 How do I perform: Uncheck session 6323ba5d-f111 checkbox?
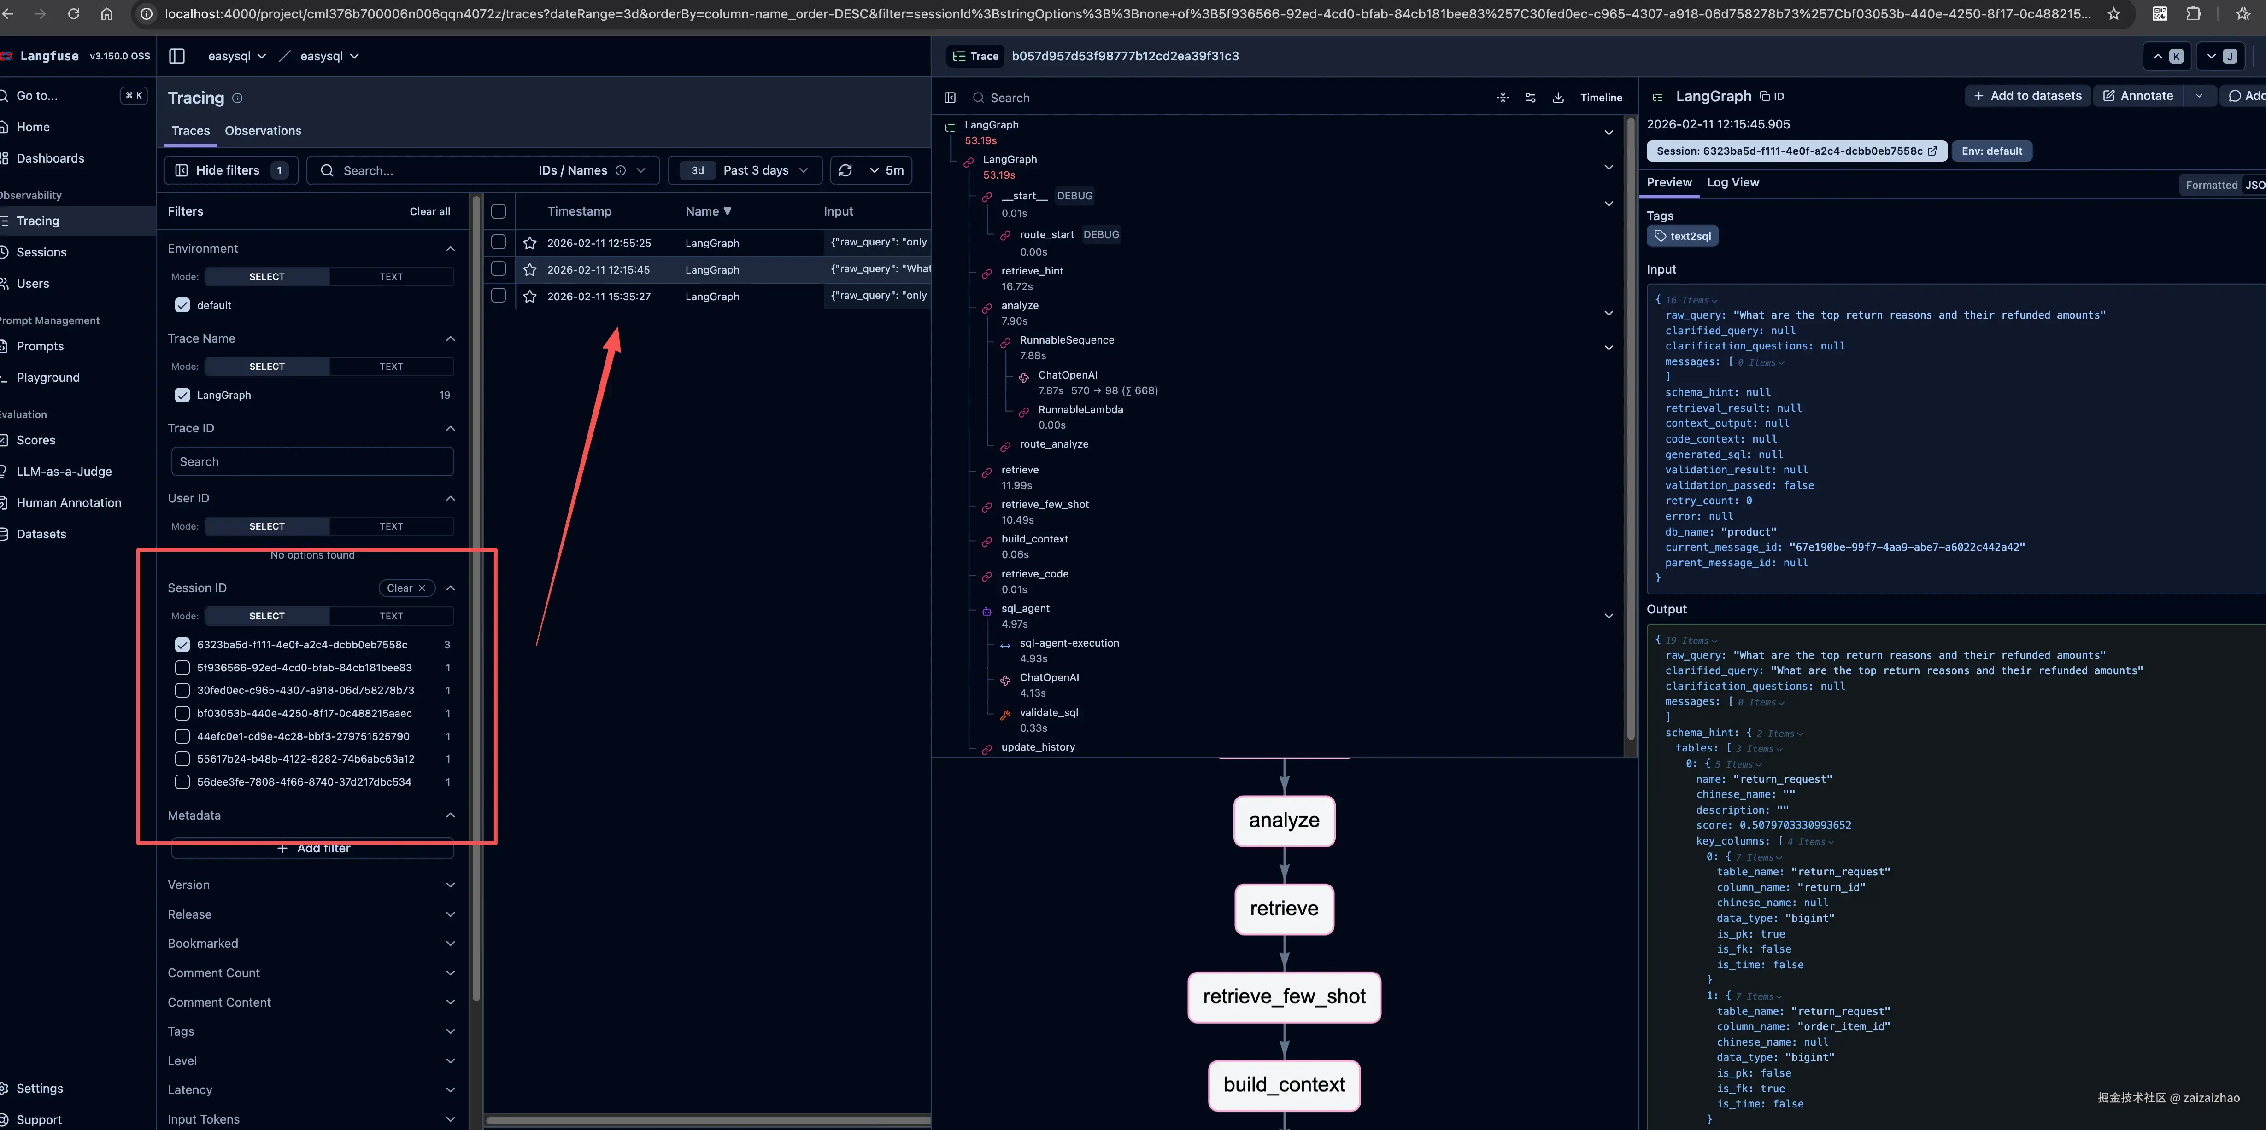182,645
